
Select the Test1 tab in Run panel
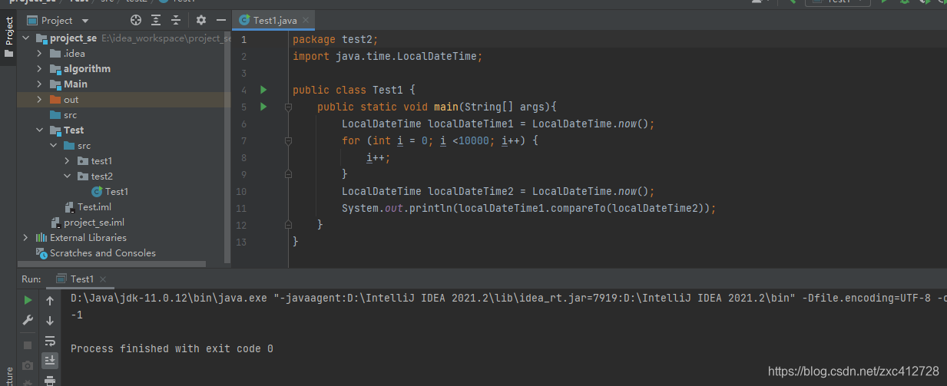pyautogui.click(x=81, y=279)
